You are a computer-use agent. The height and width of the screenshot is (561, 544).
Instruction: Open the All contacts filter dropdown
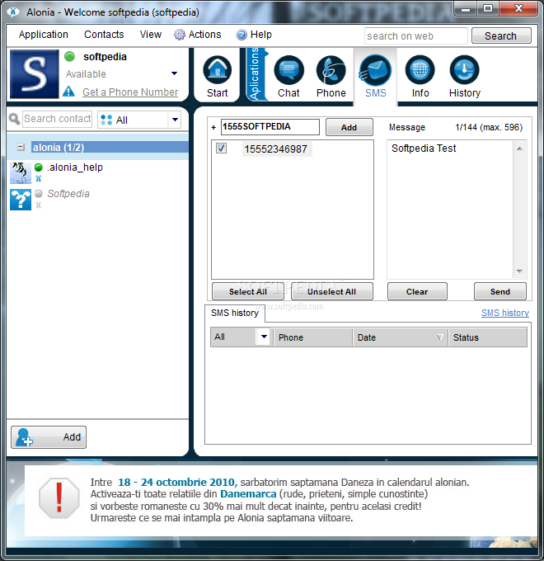(x=175, y=120)
